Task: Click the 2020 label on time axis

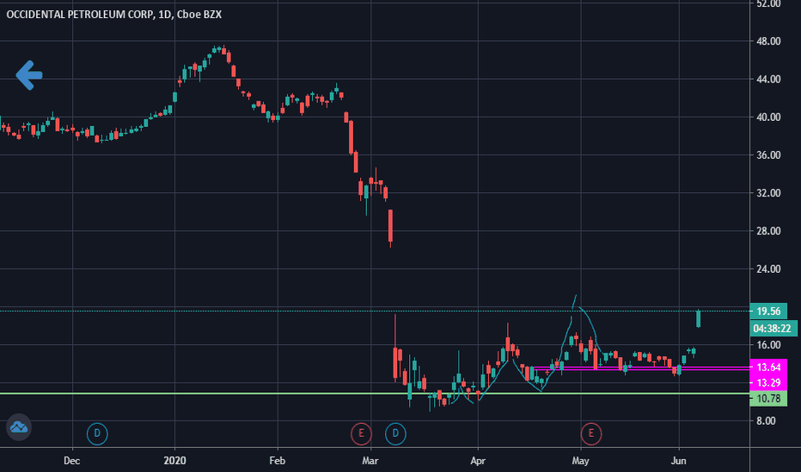Action: tap(174, 461)
